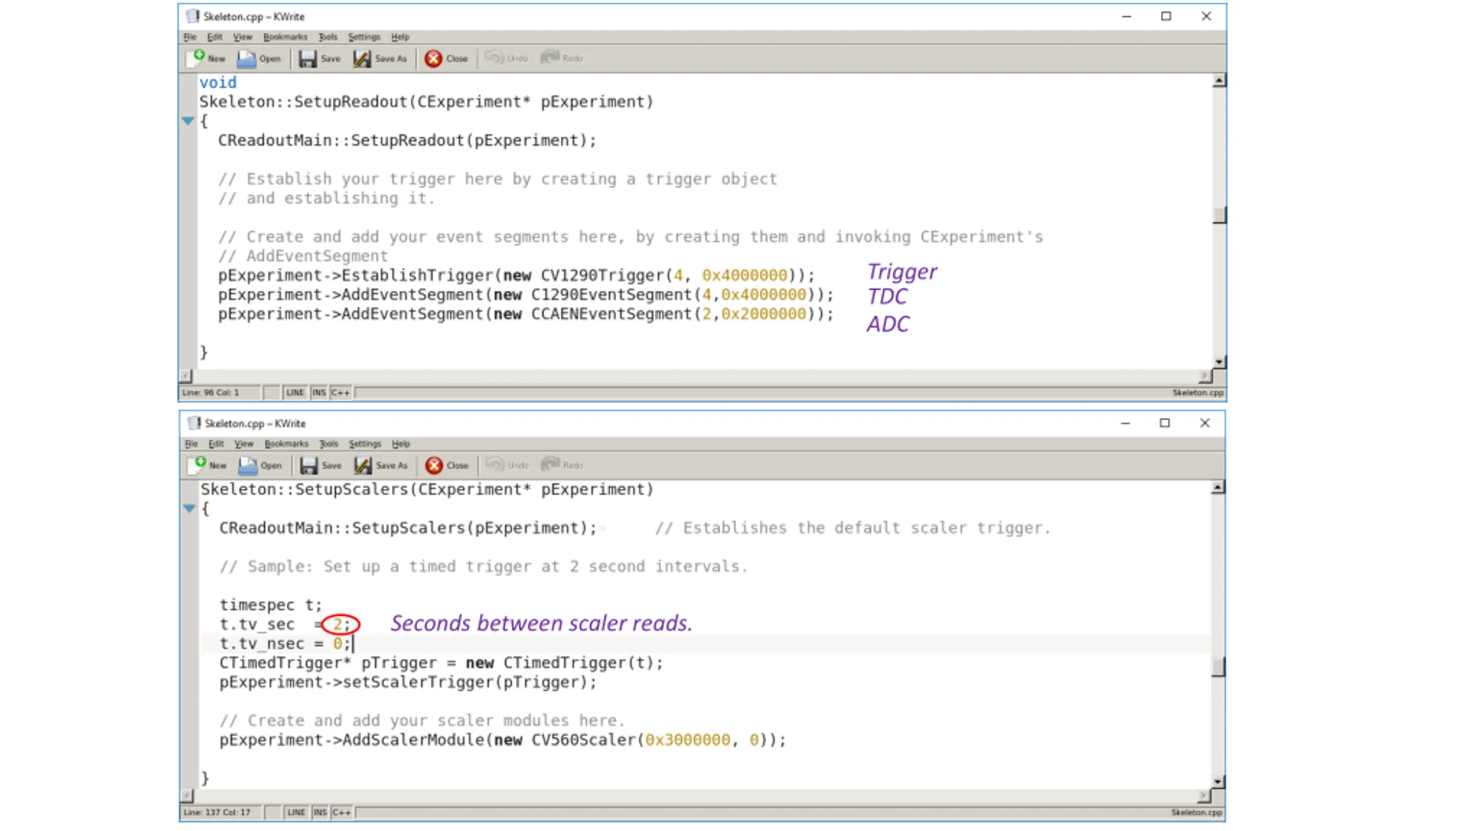1477x831 pixels.
Task: Toggle INS insert mode in top status bar
Action: click(318, 392)
